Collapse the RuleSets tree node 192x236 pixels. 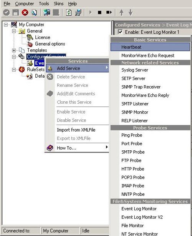(x=14, y=70)
